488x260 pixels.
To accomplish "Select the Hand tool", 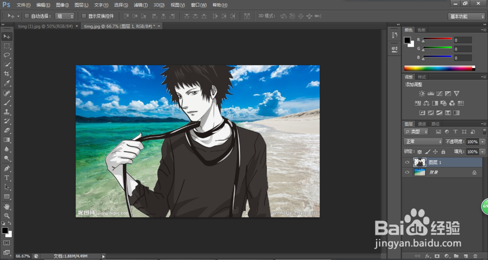I will pyautogui.click(x=7, y=206).
